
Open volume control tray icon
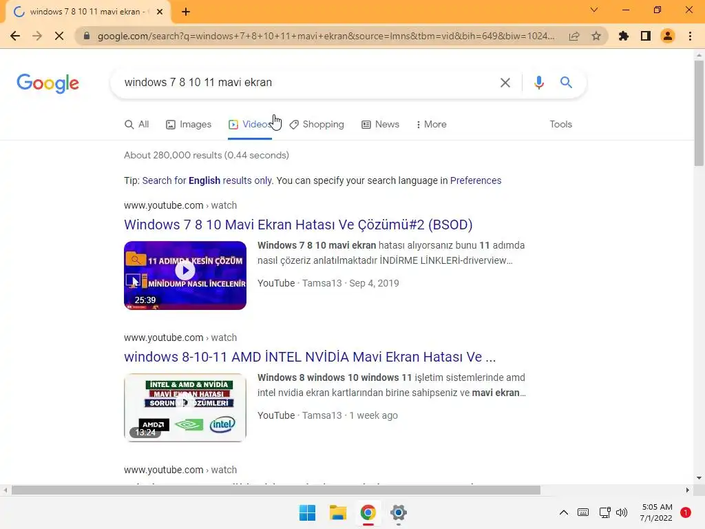622,512
